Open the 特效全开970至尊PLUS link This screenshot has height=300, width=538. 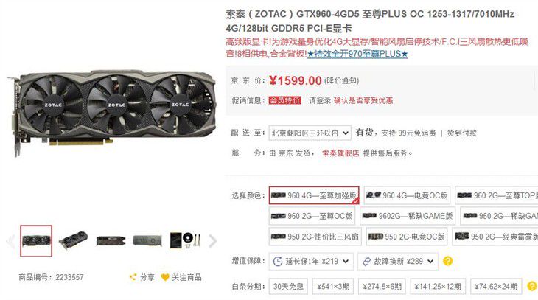pyautogui.click(x=357, y=54)
